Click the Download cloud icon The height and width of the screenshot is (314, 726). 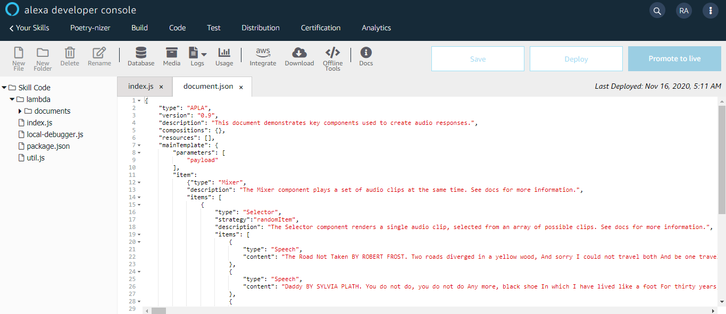tap(299, 56)
